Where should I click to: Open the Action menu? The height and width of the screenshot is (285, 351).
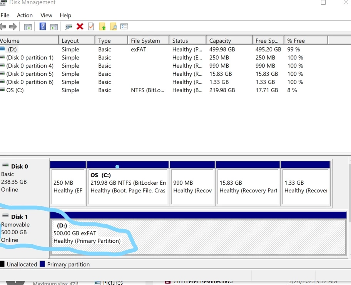pos(25,15)
